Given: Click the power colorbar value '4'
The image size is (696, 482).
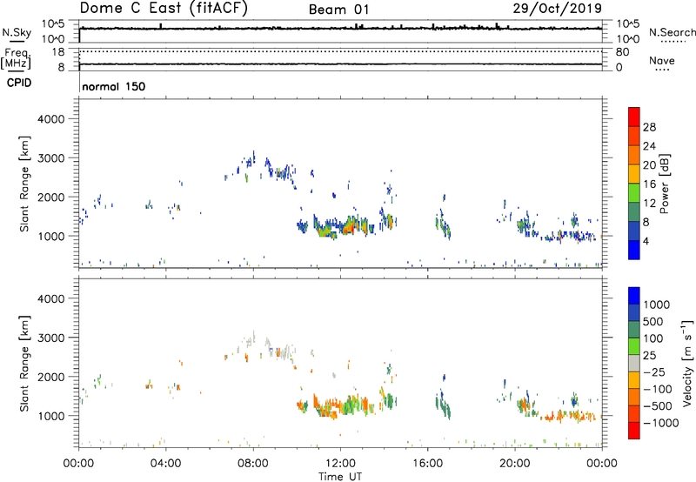Looking at the screenshot, I should coord(646,241).
